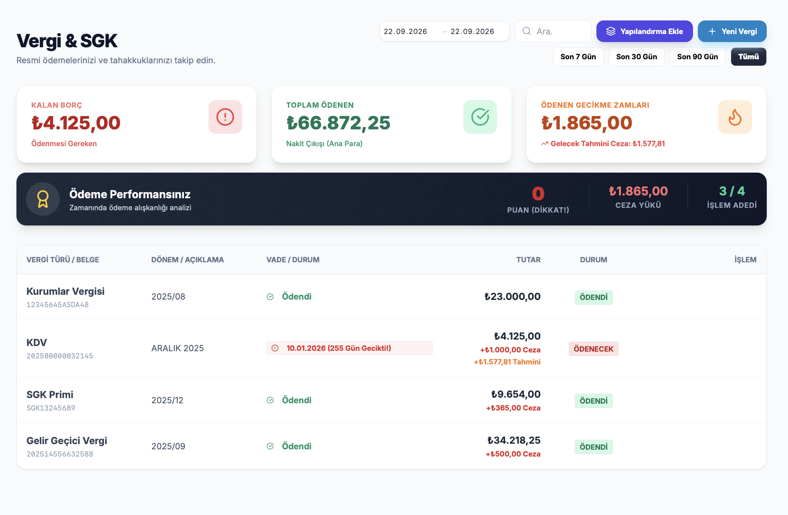
Task: Click the ÖDENECEK badge in KDV row
Action: pos(594,349)
